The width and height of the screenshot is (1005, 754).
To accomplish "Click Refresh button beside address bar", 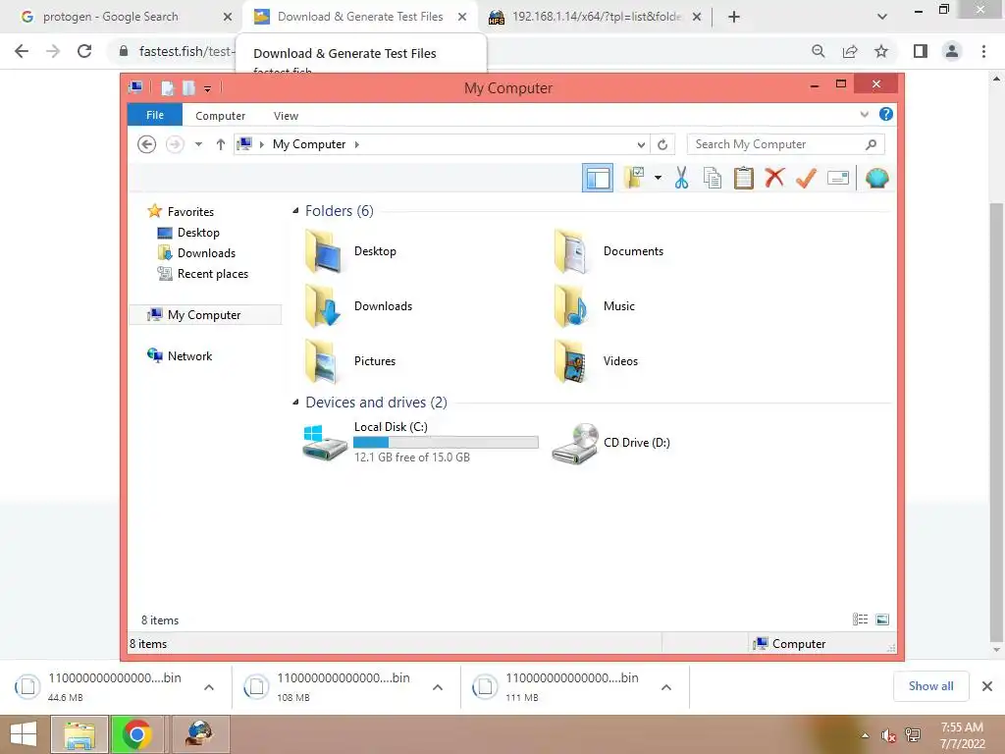I will pos(662,145).
